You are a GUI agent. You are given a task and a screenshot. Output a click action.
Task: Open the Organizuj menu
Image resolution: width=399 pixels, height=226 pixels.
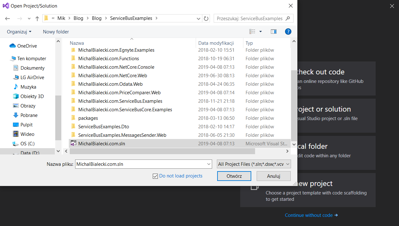tap(19, 32)
